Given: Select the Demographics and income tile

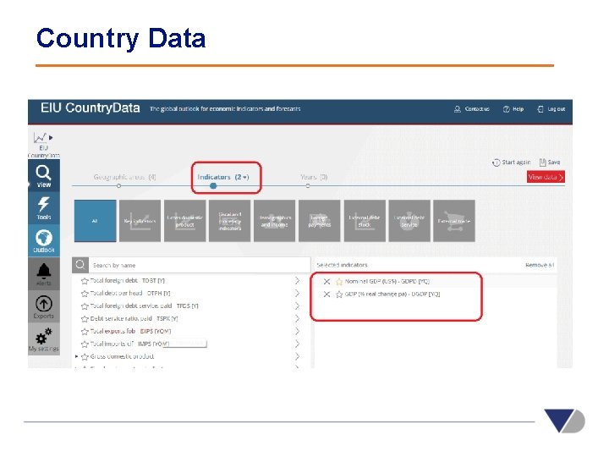Looking at the screenshot, I should [x=275, y=221].
